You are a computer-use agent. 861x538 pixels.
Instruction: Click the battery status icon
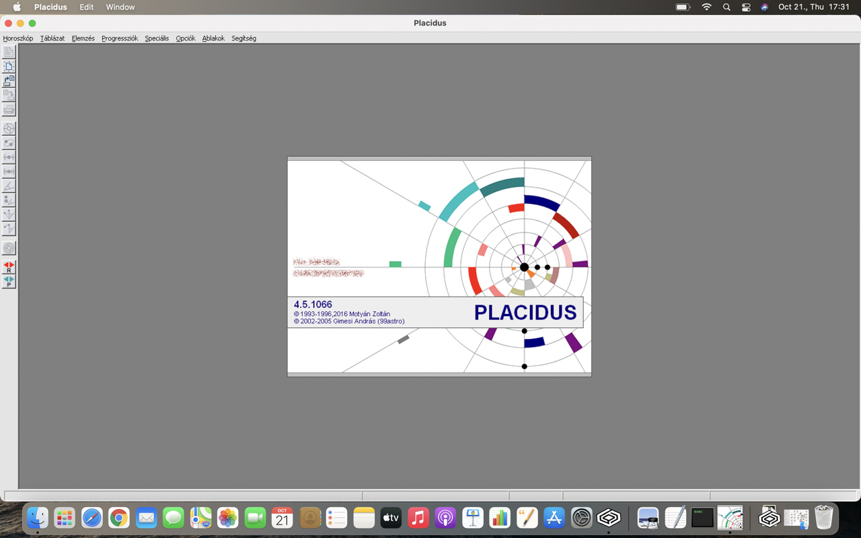(683, 7)
